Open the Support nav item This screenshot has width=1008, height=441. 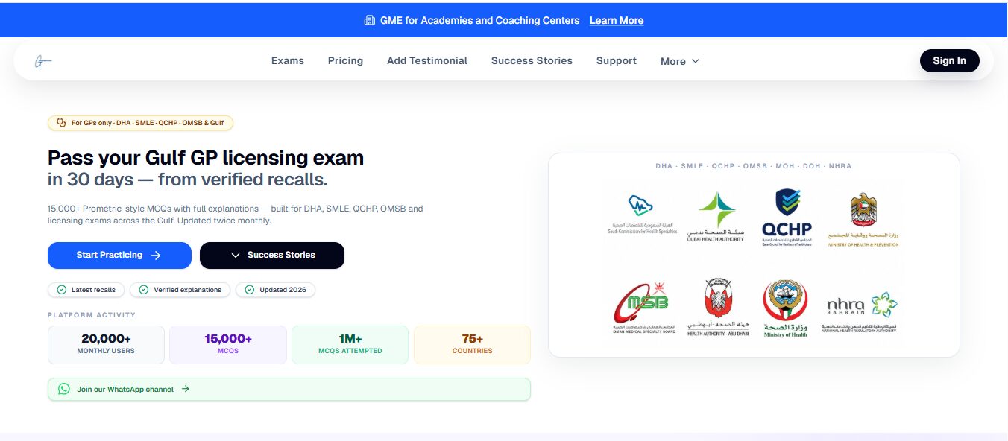[617, 61]
